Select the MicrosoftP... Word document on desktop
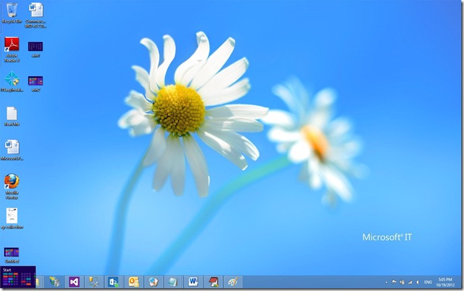 coord(12,150)
